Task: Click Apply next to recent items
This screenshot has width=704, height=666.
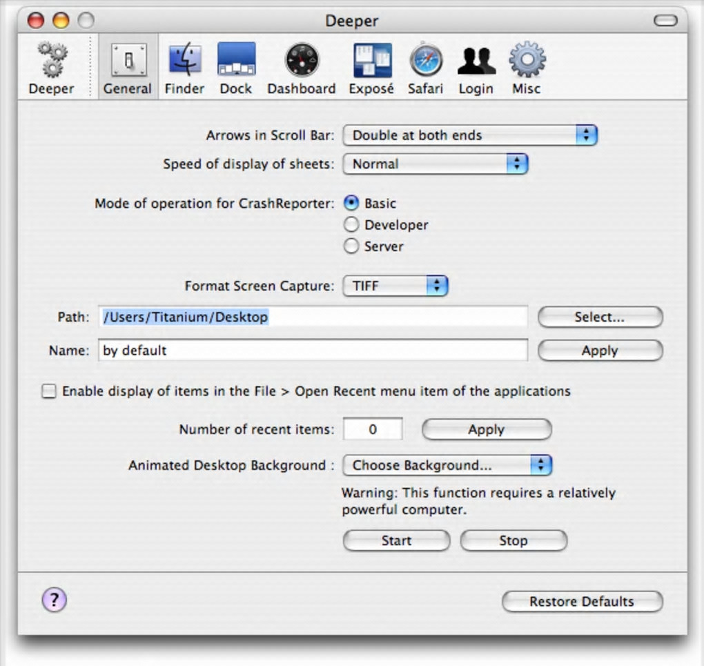Action: point(487,429)
